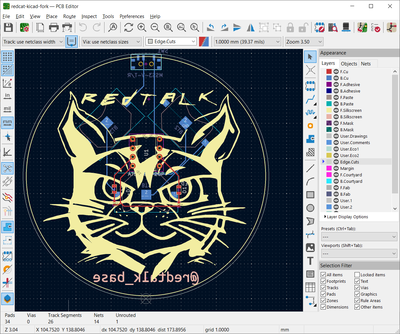Uncheck the Footprints selection filter
400x334 pixels.
pos(323,281)
